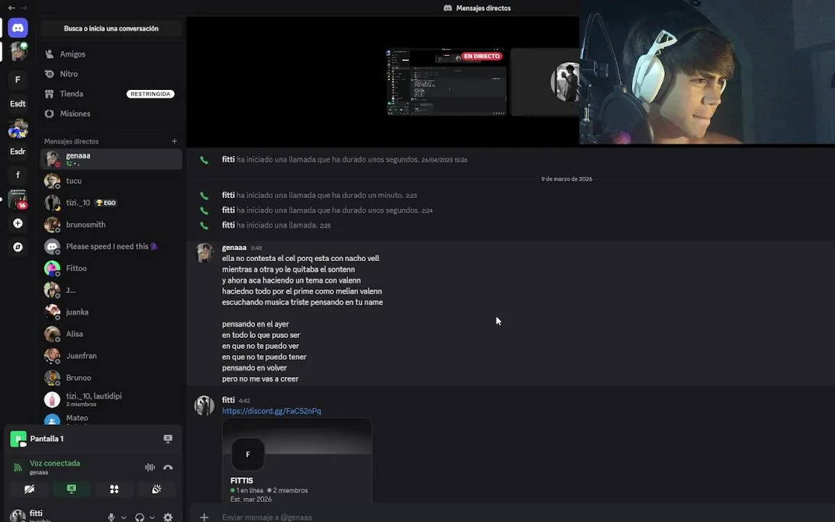Click the RESTRINGIDA badge beside Tienda
Image resolution: width=835 pixels, height=522 pixels.
point(150,94)
